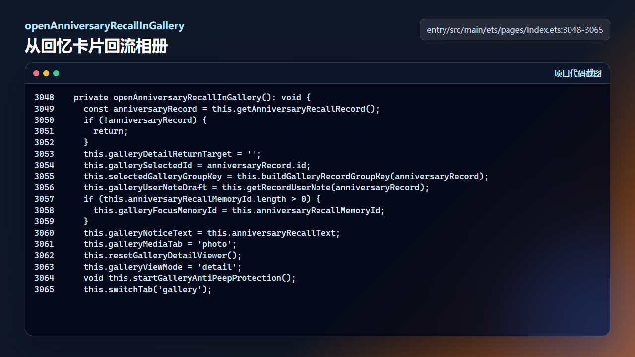Viewport: 635px width, 357px height.
Task: Click the anniversaryRecallMemoryId.length > 0 condition
Action: [x=202, y=199]
